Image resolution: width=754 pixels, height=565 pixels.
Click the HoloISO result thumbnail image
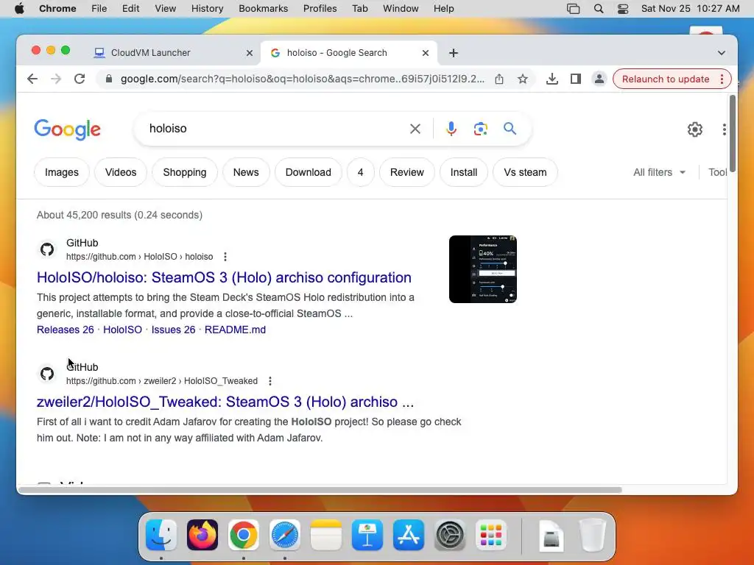point(483,269)
